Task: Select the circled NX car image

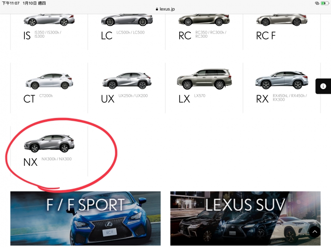Action: pos(49,143)
